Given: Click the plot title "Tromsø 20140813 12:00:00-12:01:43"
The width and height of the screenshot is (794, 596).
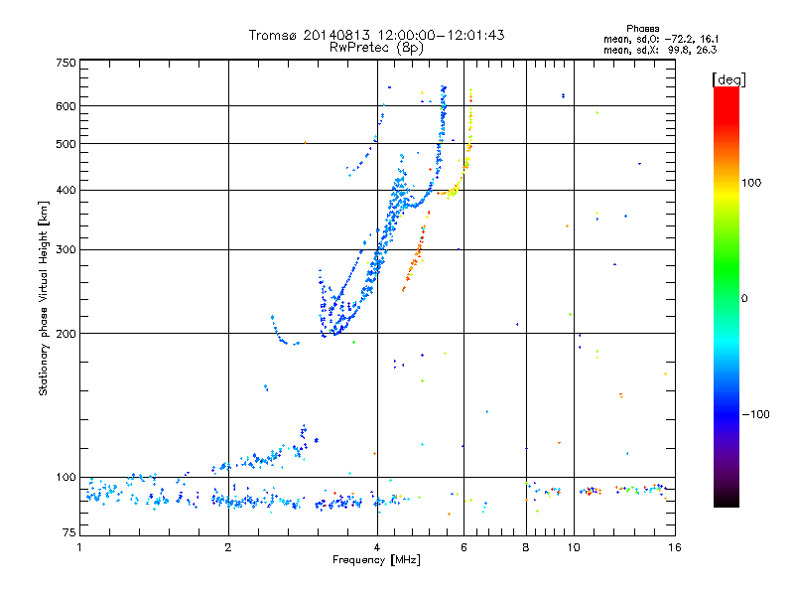Looking at the screenshot, I should 376,35.
